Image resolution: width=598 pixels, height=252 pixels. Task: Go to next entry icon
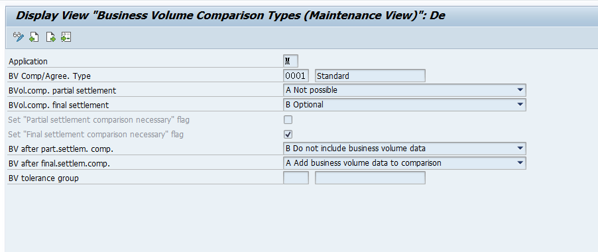point(51,37)
